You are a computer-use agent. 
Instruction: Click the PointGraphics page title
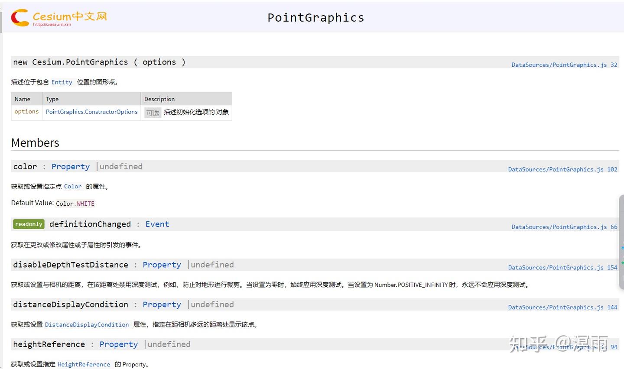315,18
